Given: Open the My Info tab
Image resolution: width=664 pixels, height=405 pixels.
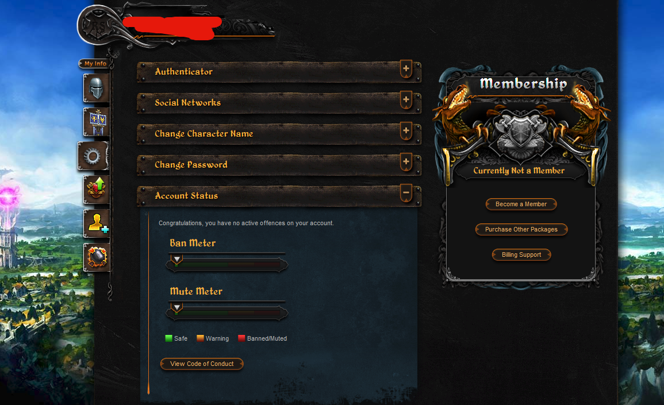Looking at the screenshot, I should [95, 64].
